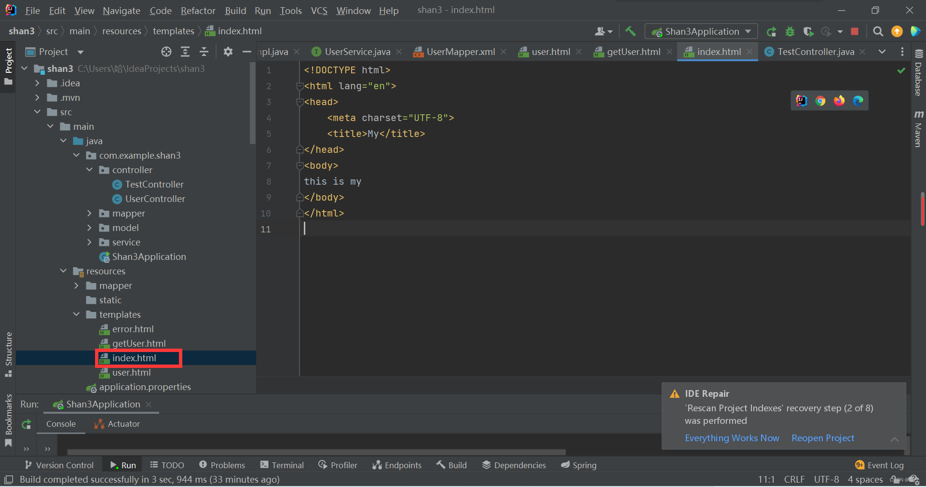The image size is (926, 487).
Task: Open the Version Control tool window
Action: point(59,465)
